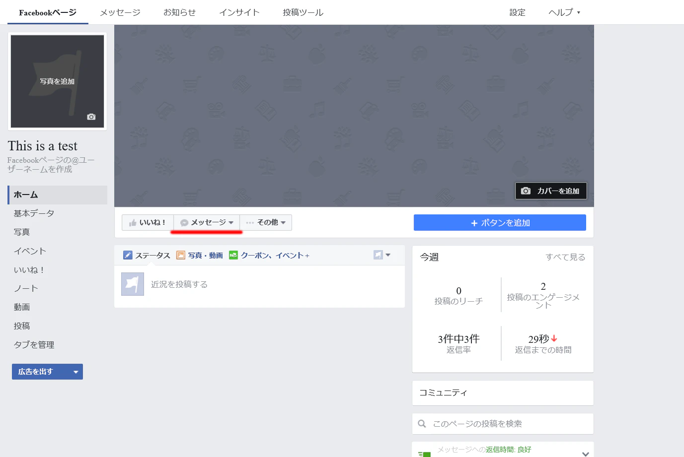Screen dimensions: 684x457
Task: Click the 投稿のリーチ stat
Action: pyautogui.click(x=458, y=296)
